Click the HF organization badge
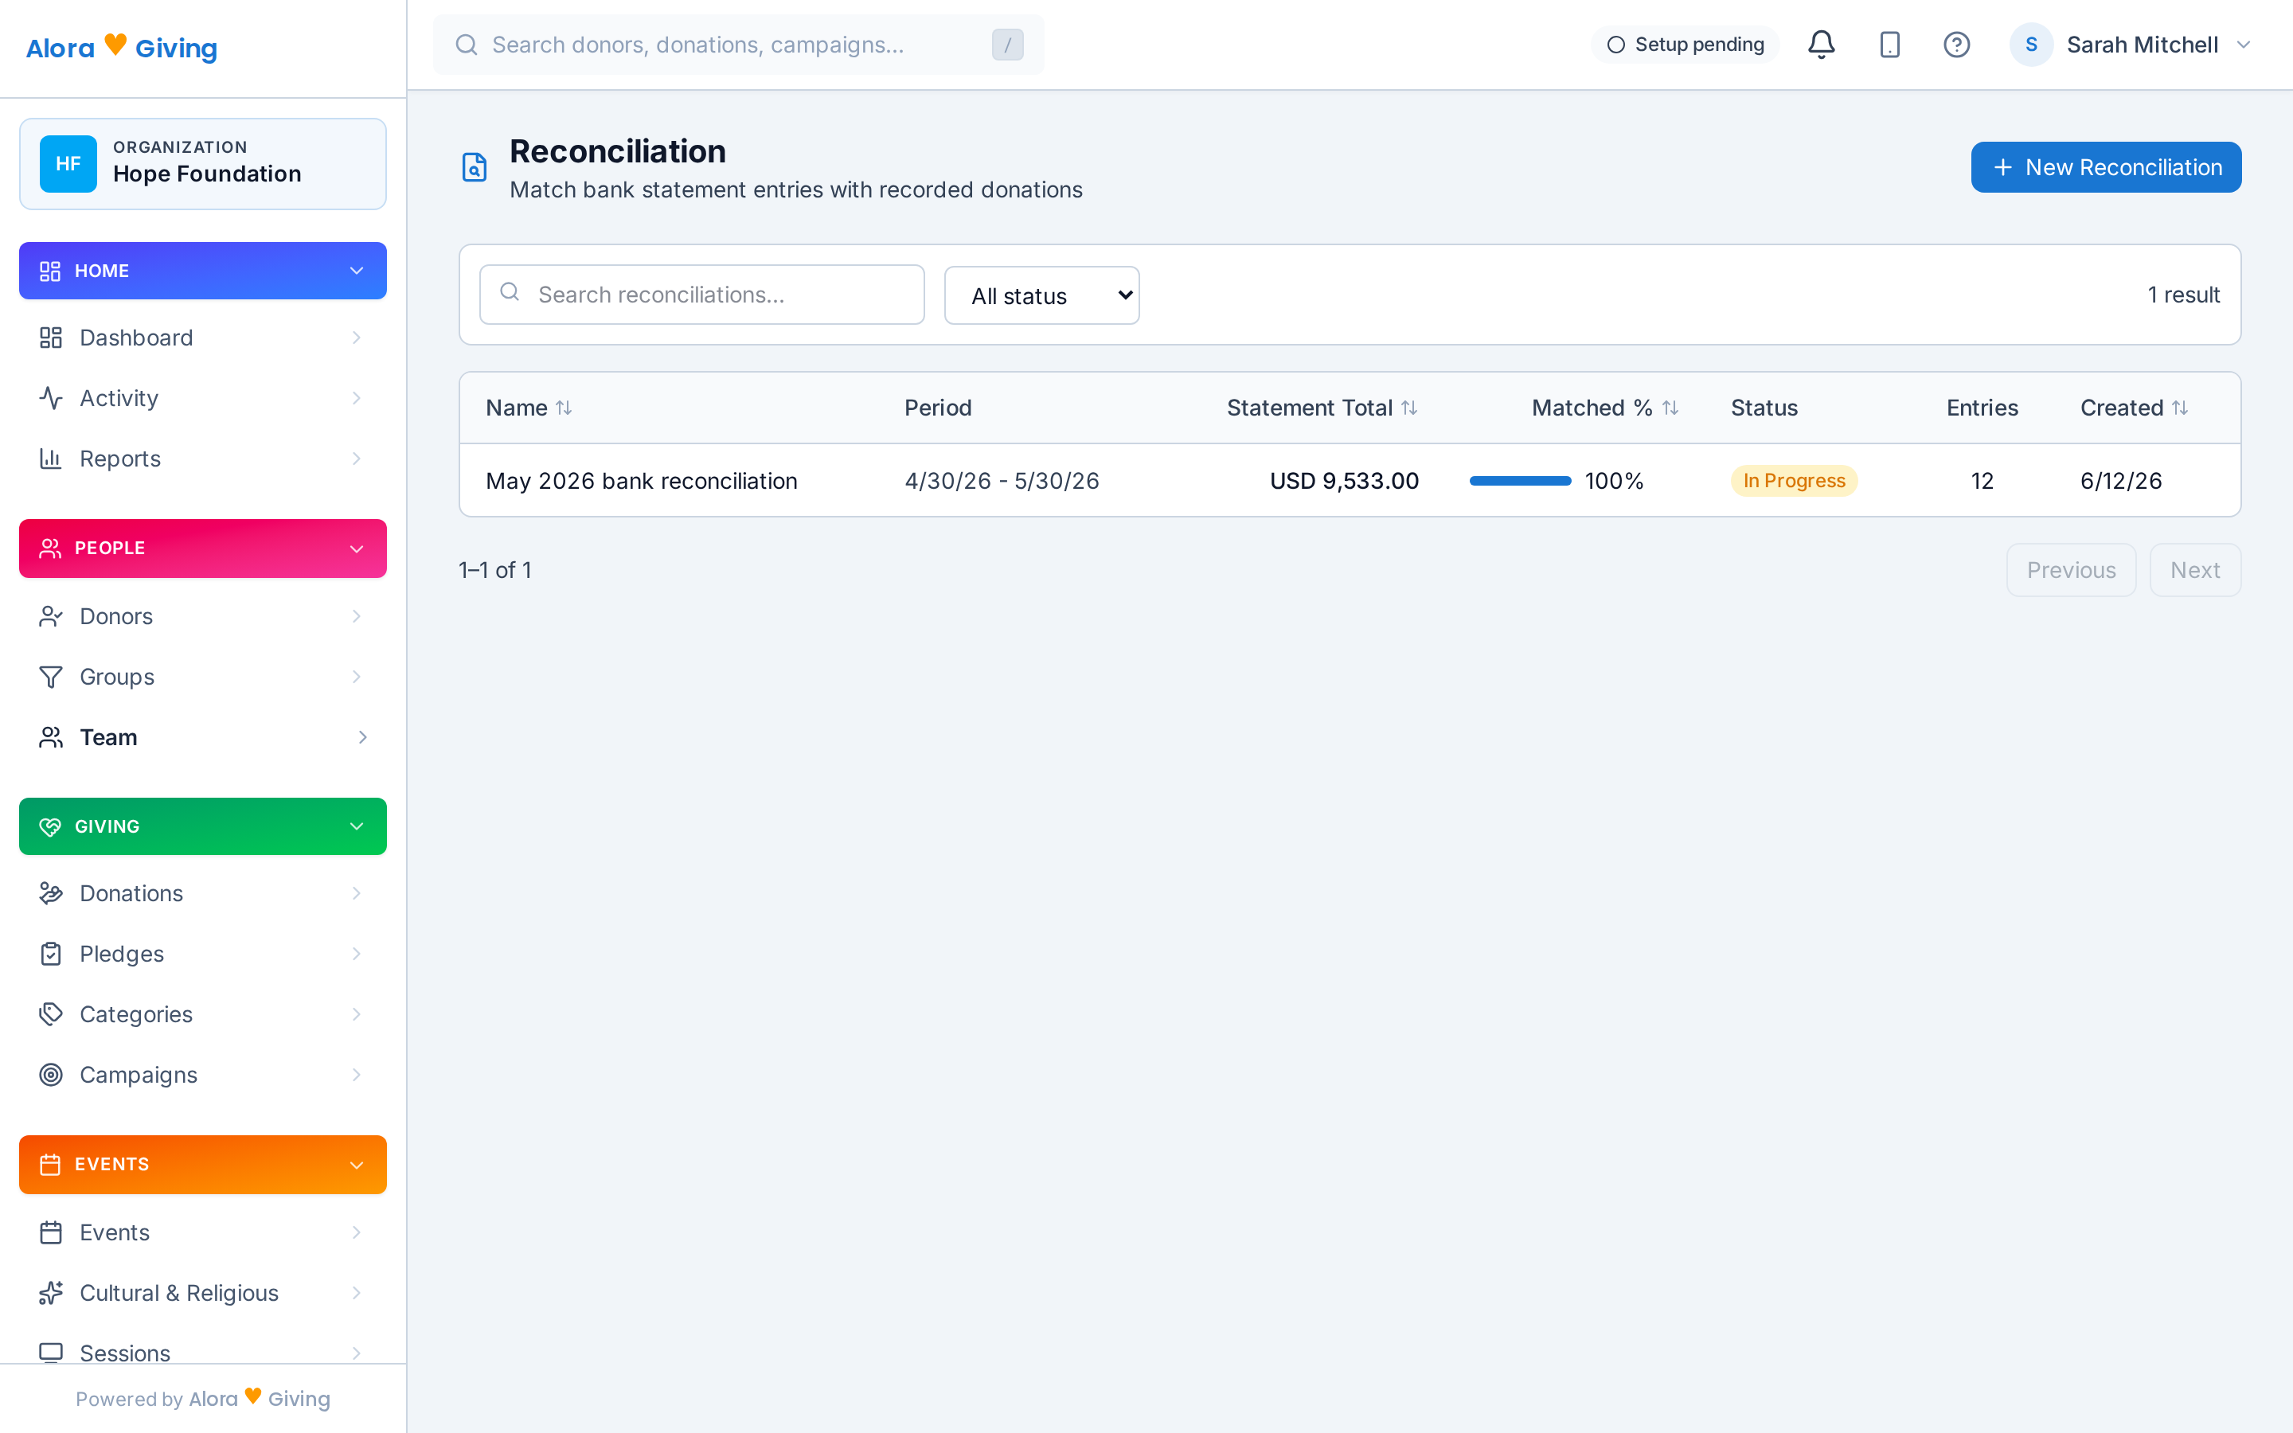This screenshot has height=1433, width=2293. [x=68, y=164]
